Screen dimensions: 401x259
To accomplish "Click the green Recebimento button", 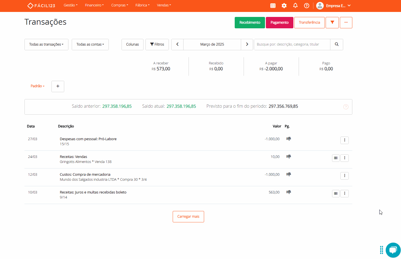I will (x=250, y=22).
